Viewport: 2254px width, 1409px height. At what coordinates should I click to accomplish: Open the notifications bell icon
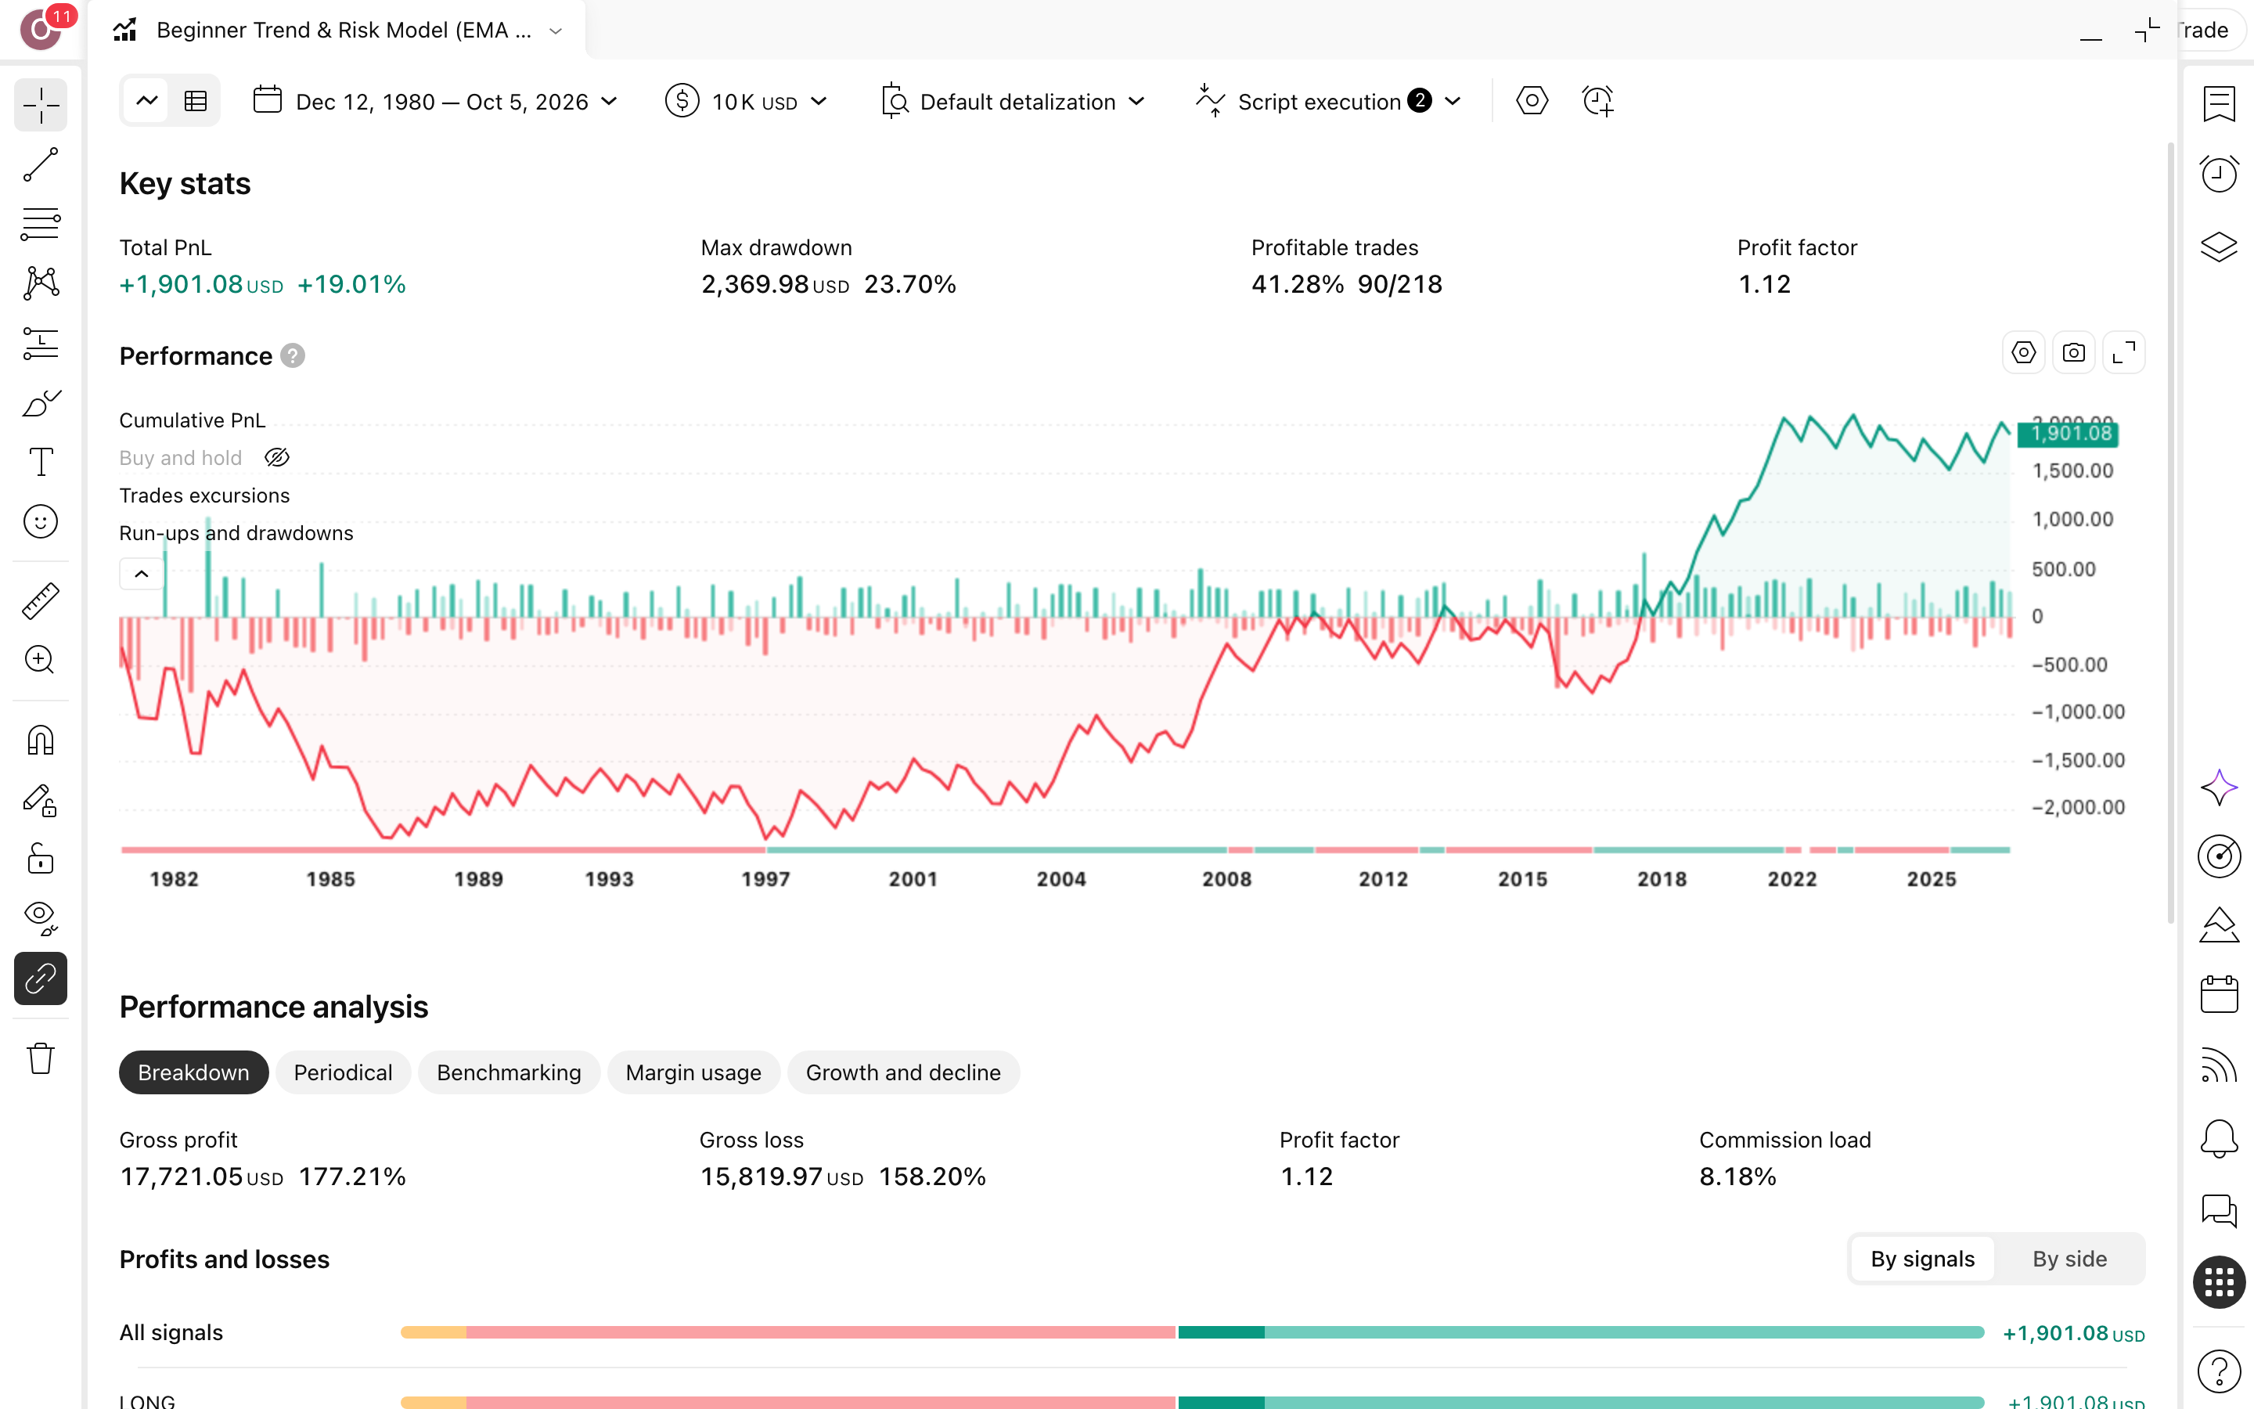(x=2219, y=1139)
